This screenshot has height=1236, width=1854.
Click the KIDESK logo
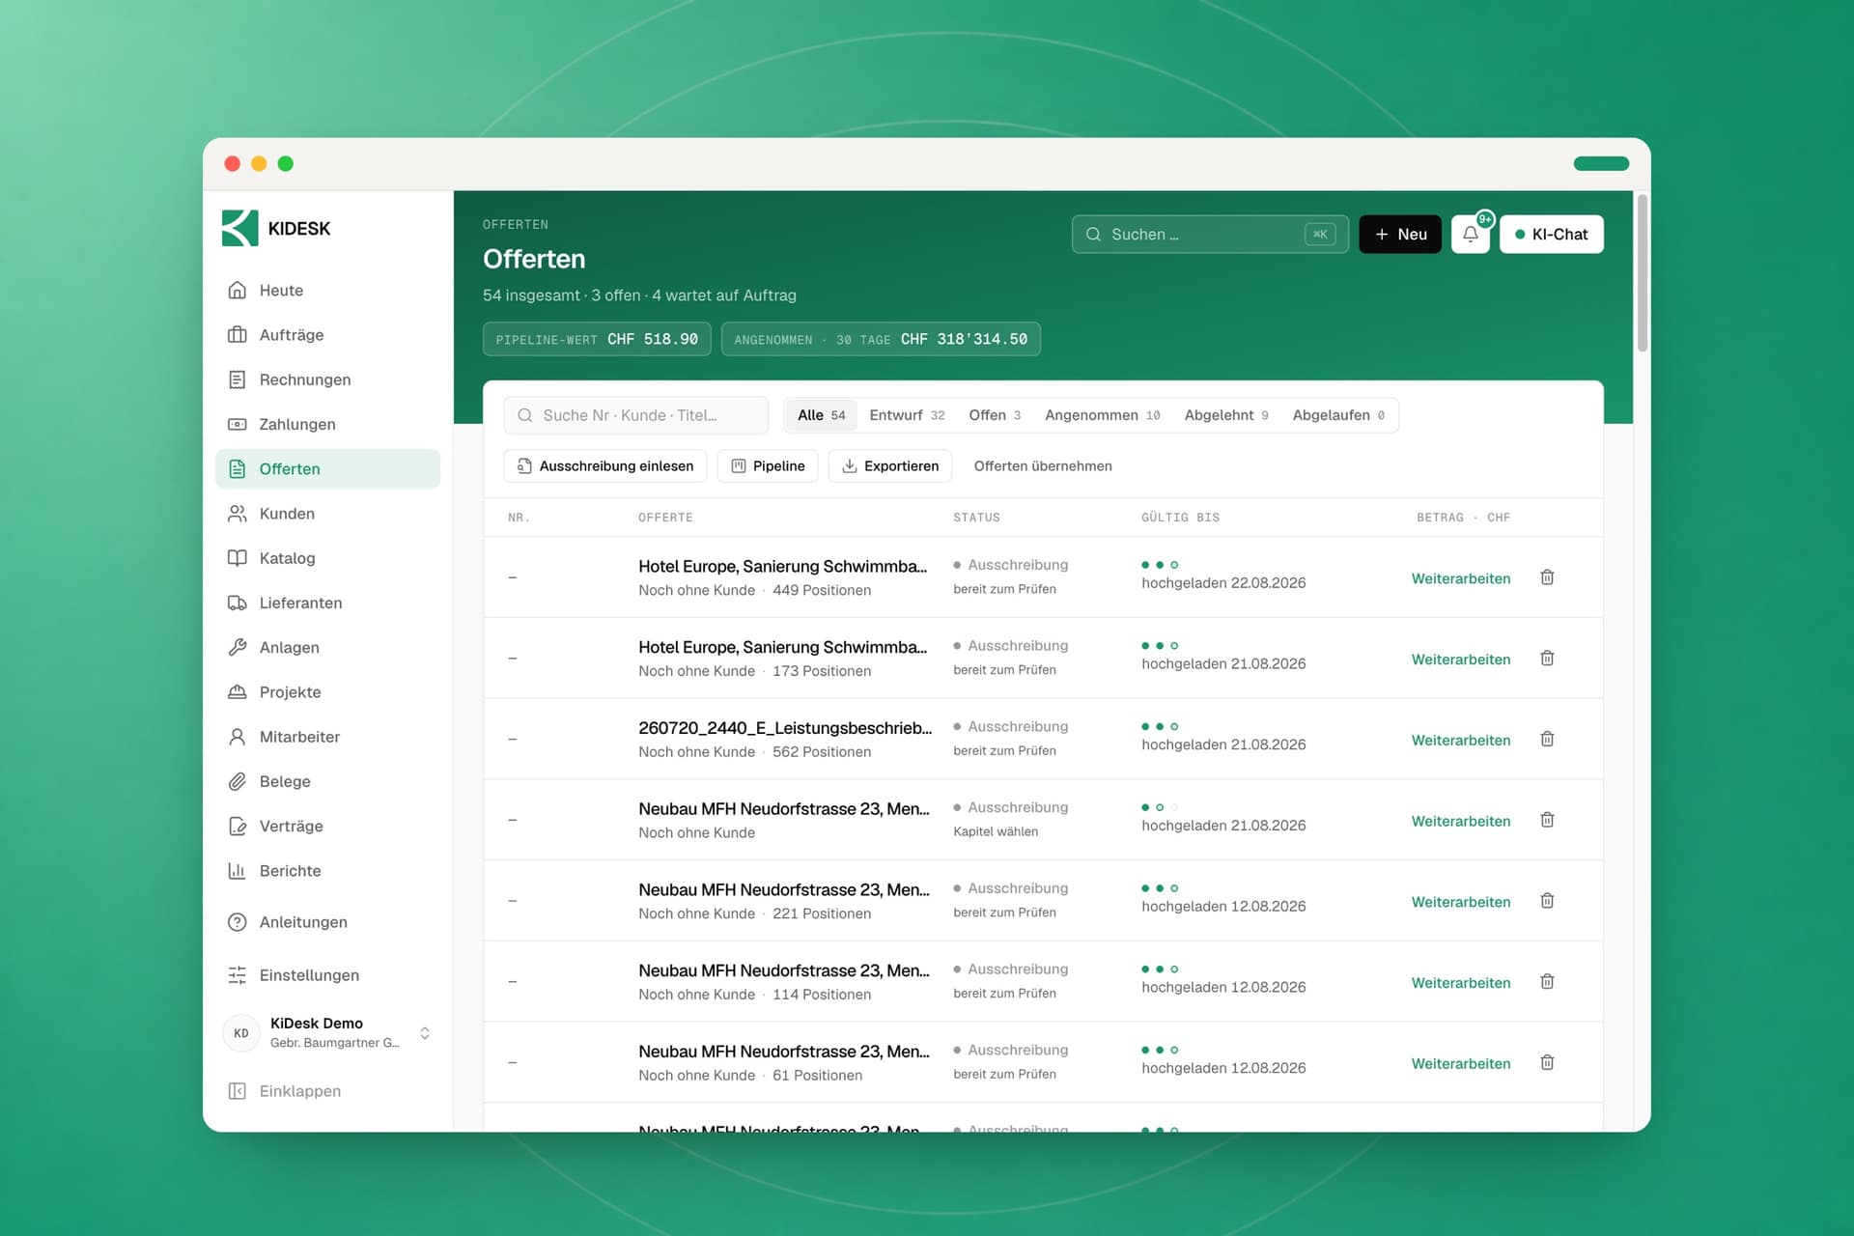(276, 228)
